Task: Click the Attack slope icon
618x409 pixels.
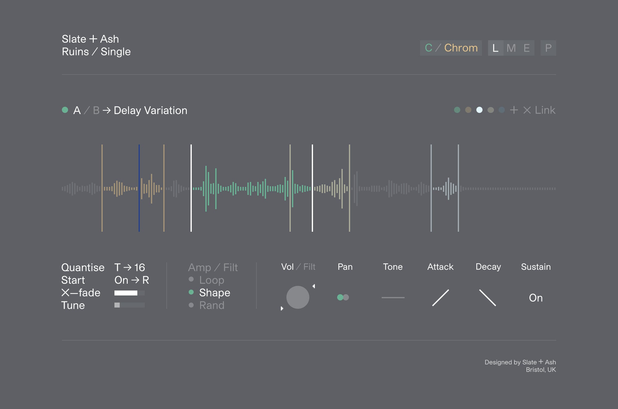Action: [x=440, y=298]
